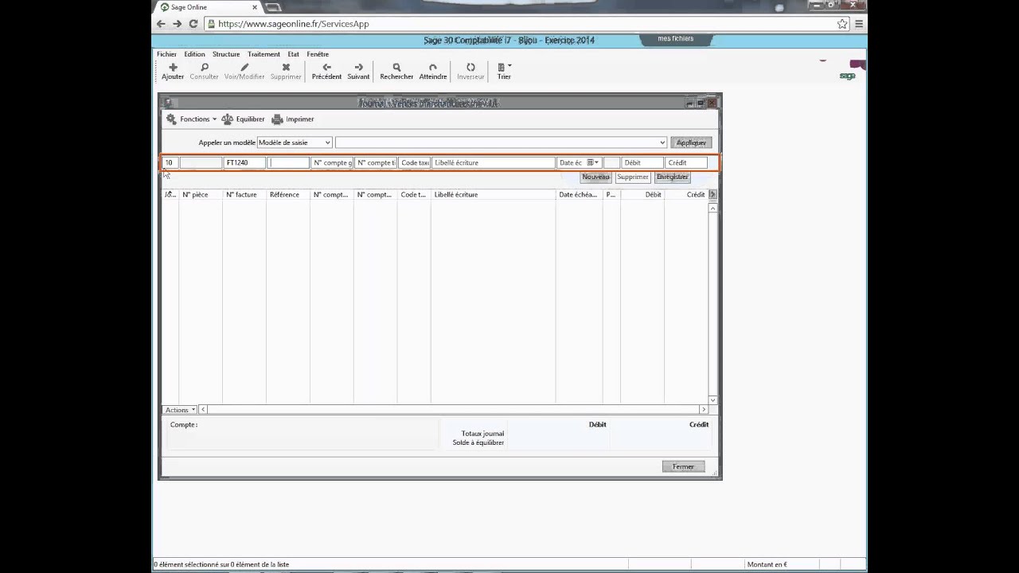Viewport: 1019px width, 573px height.
Task: Click the Atteindre toolbar icon
Action: coord(433,68)
